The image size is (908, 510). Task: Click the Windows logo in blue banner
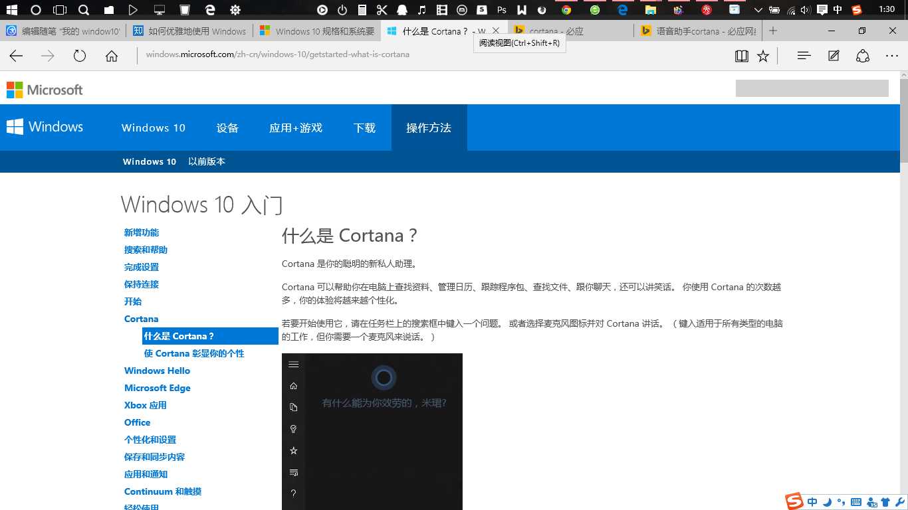pyautogui.click(x=45, y=127)
